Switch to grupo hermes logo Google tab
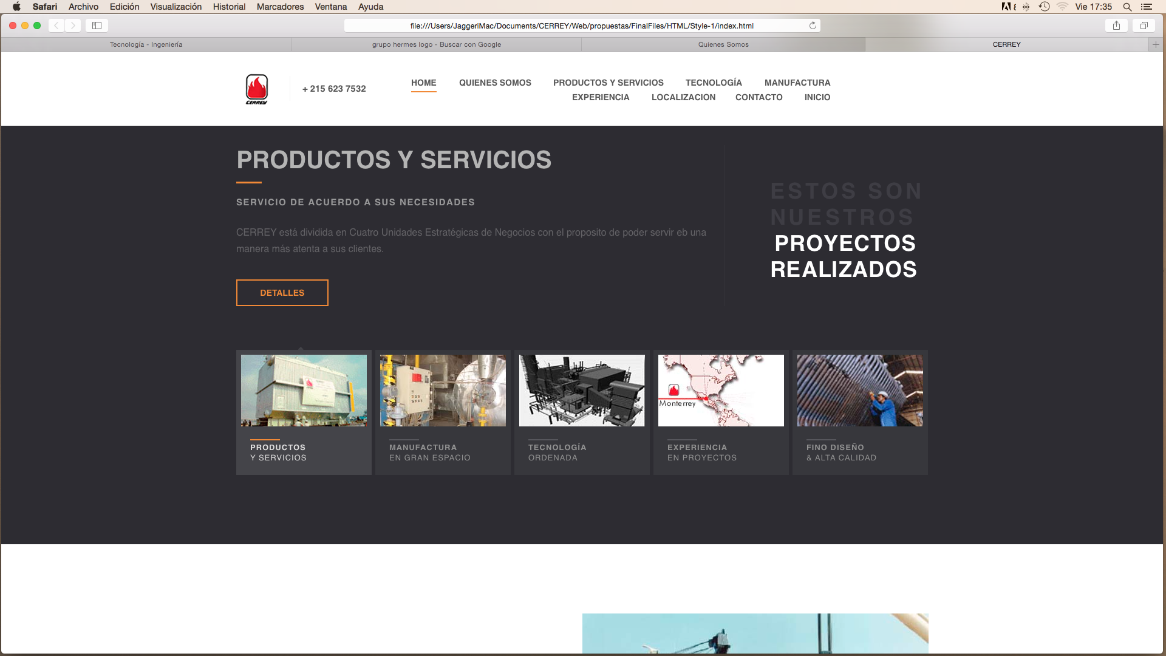The height and width of the screenshot is (656, 1166). point(436,44)
